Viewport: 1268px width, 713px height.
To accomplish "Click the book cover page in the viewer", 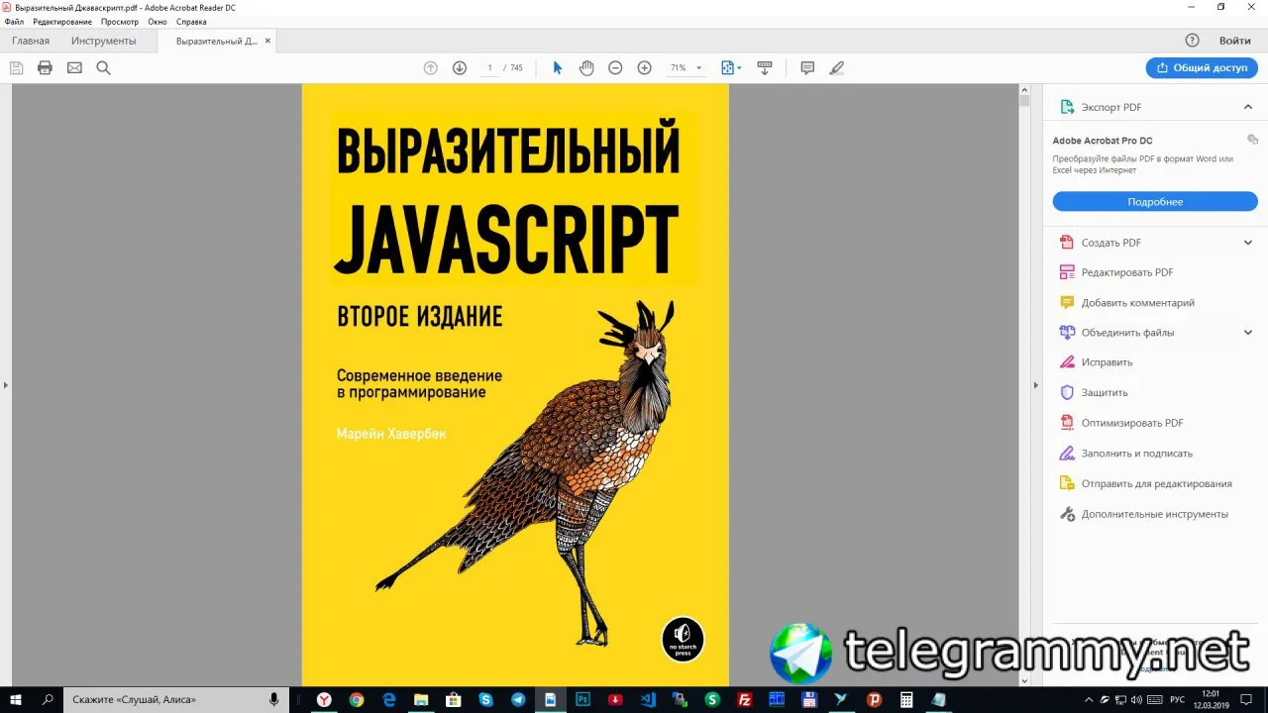I will (515, 385).
